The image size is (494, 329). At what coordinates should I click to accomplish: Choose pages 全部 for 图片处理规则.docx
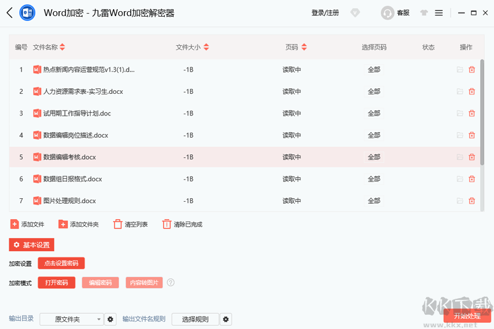click(x=374, y=201)
